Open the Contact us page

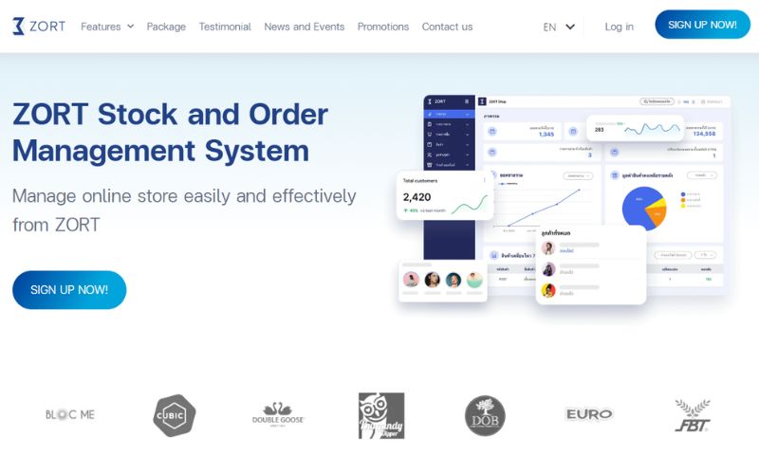pos(447,27)
